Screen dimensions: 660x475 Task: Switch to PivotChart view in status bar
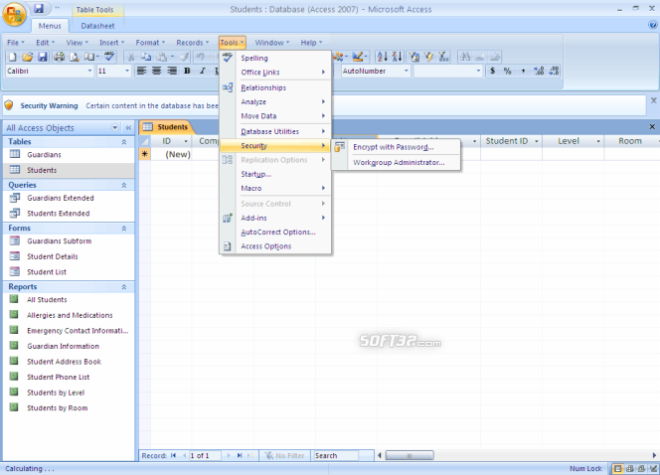click(x=641, y=468)
